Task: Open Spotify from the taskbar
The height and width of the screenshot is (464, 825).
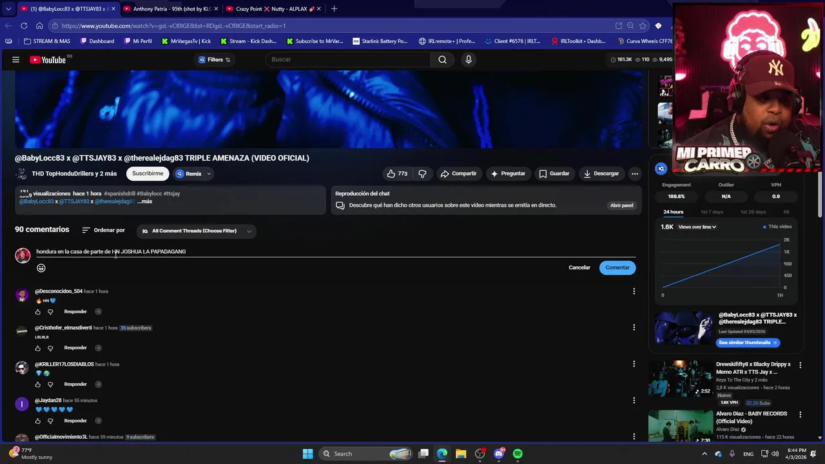Action: (518, 454)
